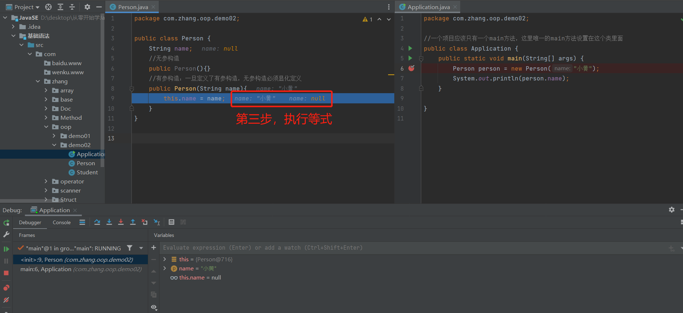The image size is (683, 313).
Task: Click Step Into in debugger toolbar
Action: coord(109,222)
